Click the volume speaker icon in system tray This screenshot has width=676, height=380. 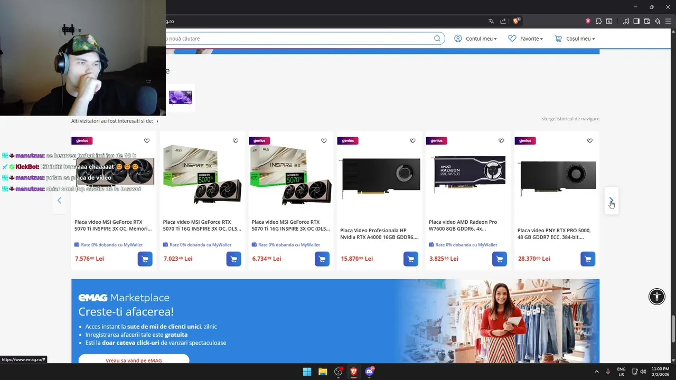click(643, 372)
